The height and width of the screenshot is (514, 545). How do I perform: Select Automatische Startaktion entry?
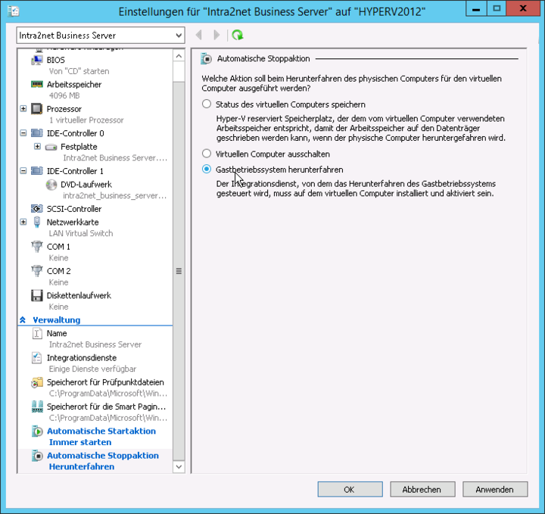click(x=101, y=431)
